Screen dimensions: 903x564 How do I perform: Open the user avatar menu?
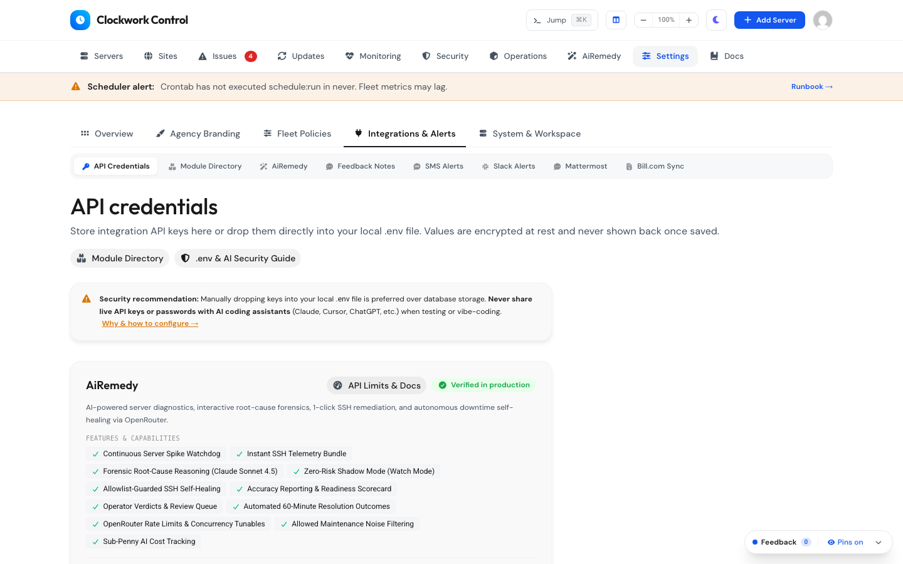pos(823,20)
